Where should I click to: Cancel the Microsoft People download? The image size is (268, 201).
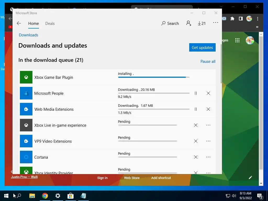tap(208, 93)
